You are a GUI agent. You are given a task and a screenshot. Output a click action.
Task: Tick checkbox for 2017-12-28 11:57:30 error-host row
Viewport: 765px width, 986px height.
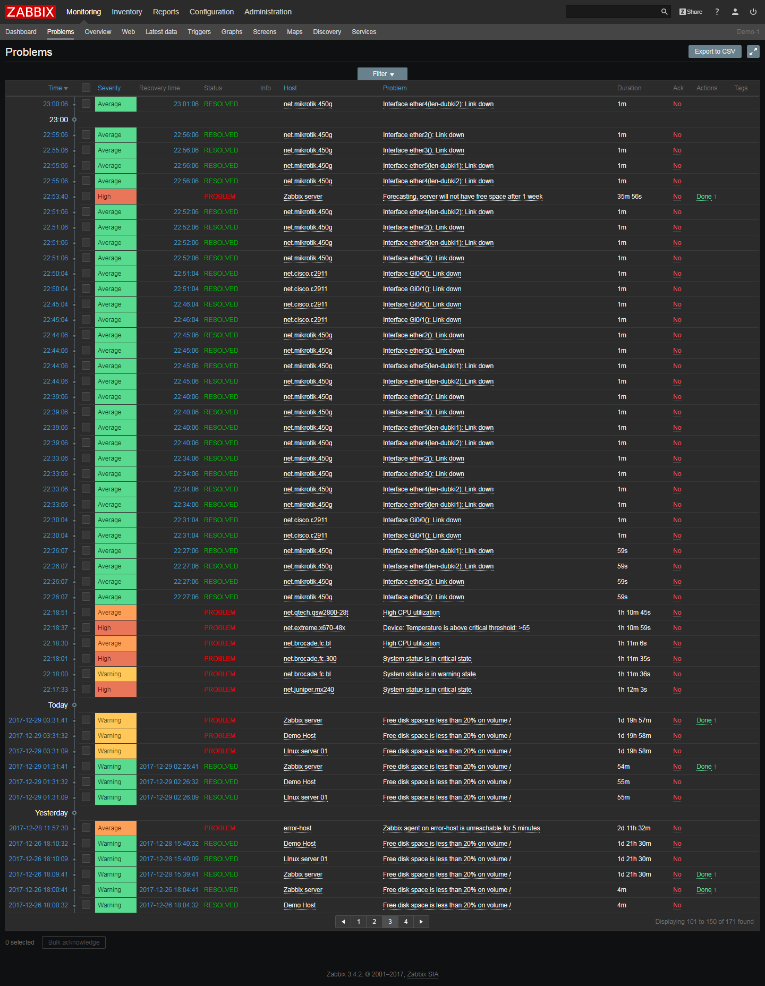[86, 828]
